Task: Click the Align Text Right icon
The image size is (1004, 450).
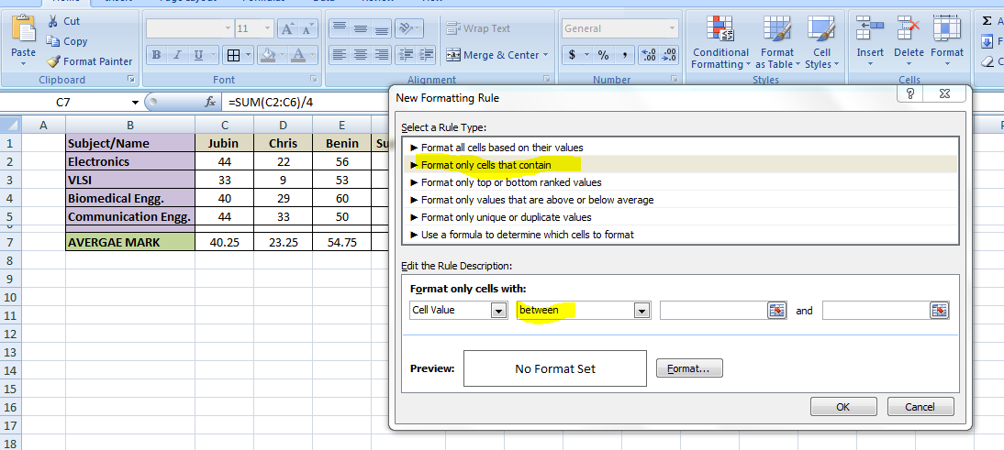Action: pos(382,54)
